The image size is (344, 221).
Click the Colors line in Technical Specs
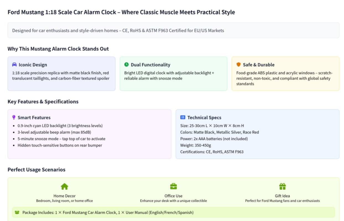click(x=219, y=132)
